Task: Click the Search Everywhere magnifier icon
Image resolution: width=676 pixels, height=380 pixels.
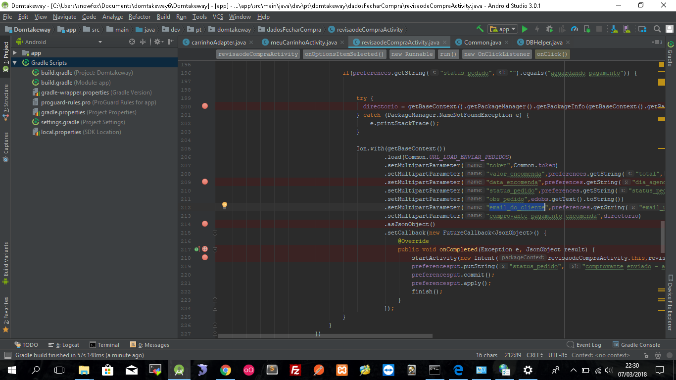Action: point(657,29)
